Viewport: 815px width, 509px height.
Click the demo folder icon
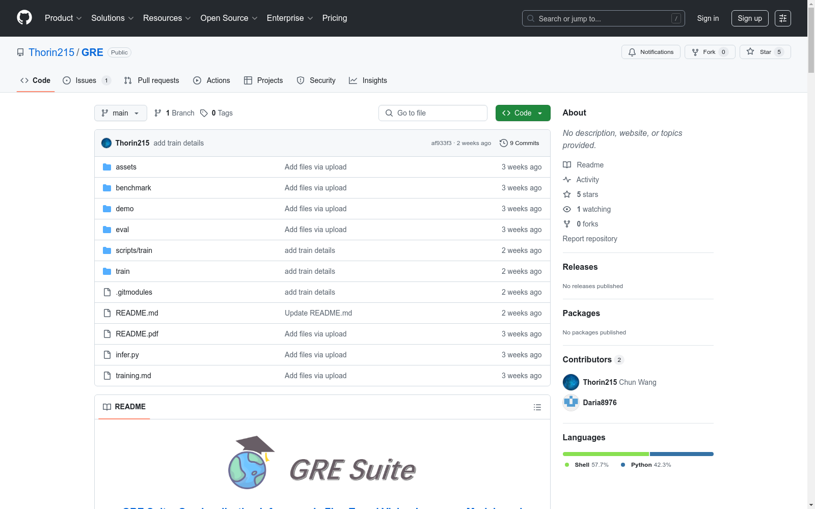[x=107, y=209]
